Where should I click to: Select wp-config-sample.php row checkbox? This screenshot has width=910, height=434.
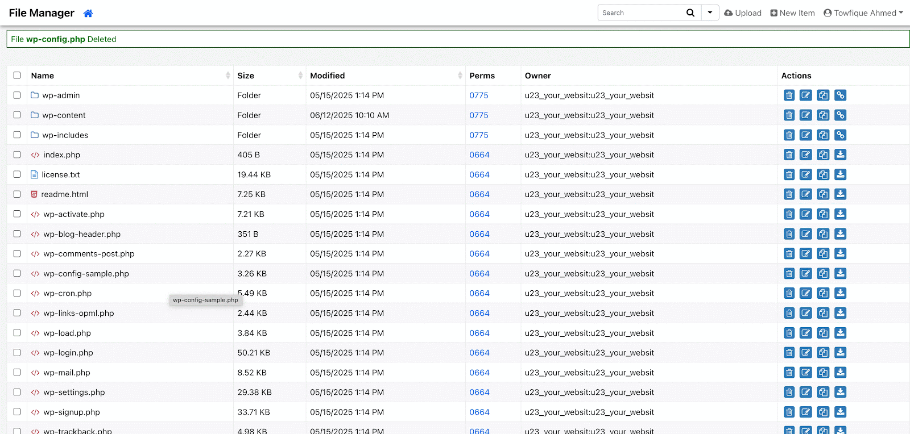click(17, 273)
